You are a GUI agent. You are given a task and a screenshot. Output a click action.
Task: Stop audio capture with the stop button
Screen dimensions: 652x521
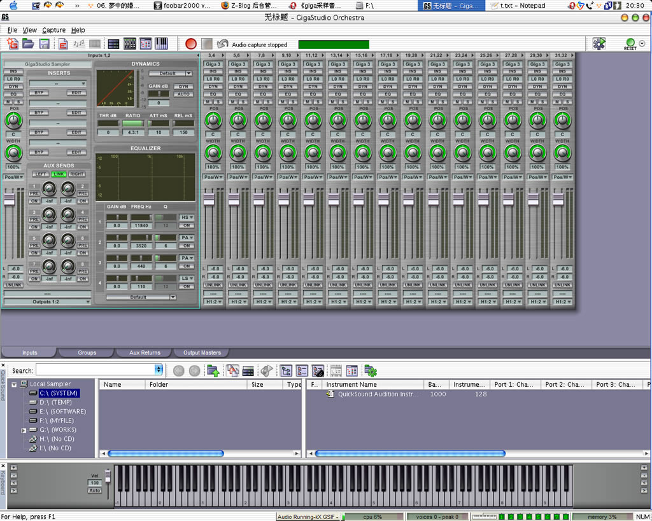(x=207, y=44)
